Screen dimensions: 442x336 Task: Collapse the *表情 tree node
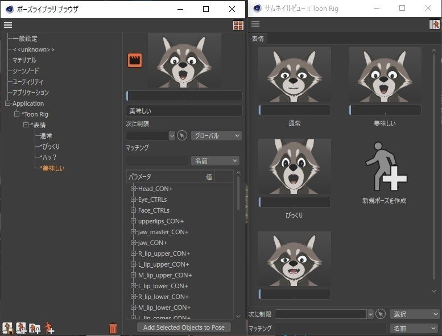(26, 125)
